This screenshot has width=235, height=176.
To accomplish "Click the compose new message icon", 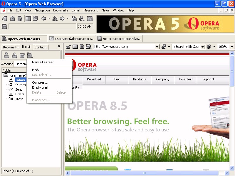I will tap(22, 55).
